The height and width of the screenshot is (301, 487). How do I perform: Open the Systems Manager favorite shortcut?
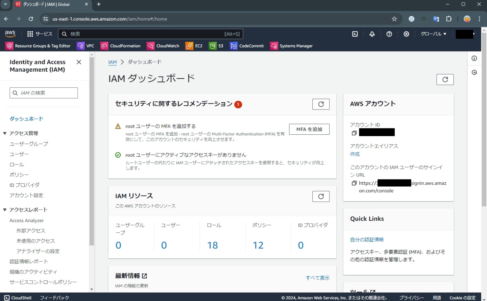click(x=291, y=46)
